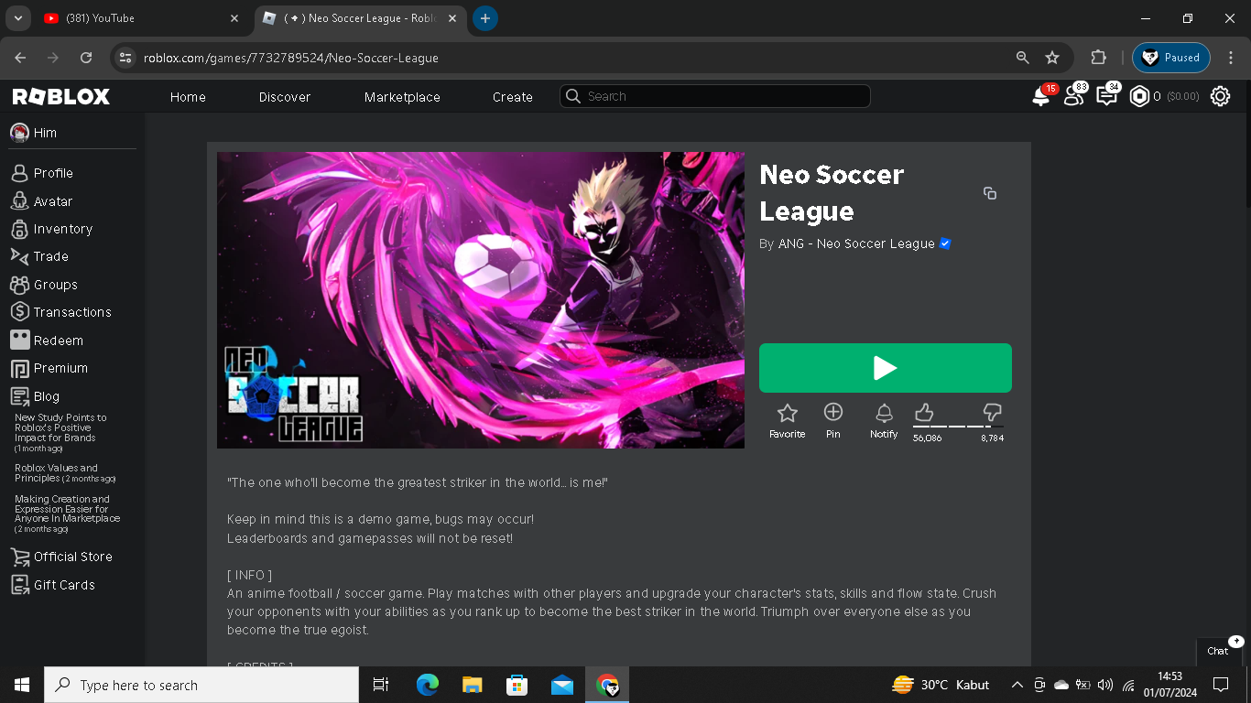Click the Trade icon in the sidebar
The width and height of the screenshot is (1251, 703).
click(x=19, y=256)
